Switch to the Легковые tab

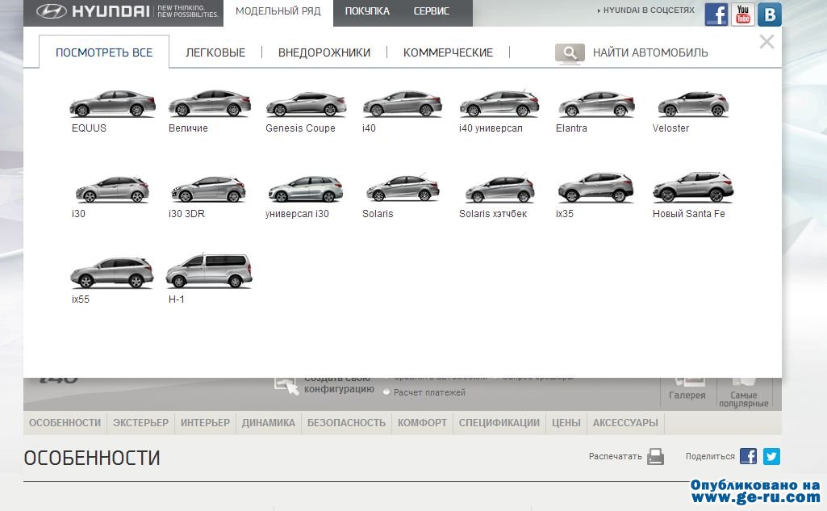(215, 52)
